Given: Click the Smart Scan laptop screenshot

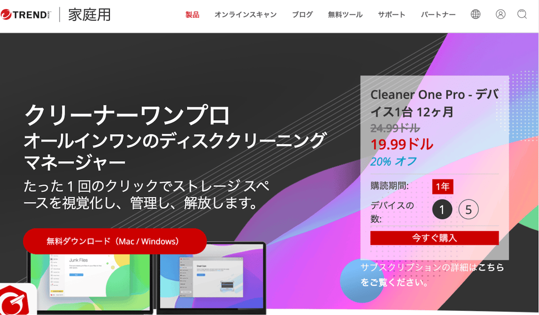Looking at the screenshot, I should coord(213,281).
